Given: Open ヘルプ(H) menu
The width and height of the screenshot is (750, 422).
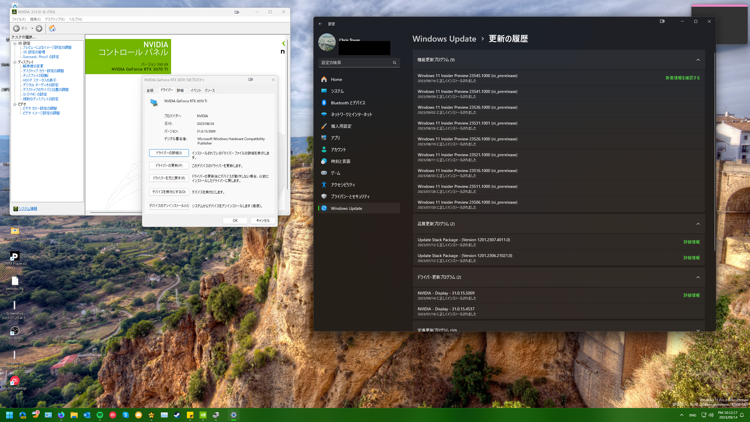Looking at the screenshot, I should 75,19.
